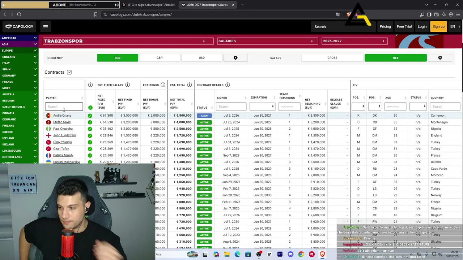Click the Login button
The image size is (463, 260).
(422, 26)
